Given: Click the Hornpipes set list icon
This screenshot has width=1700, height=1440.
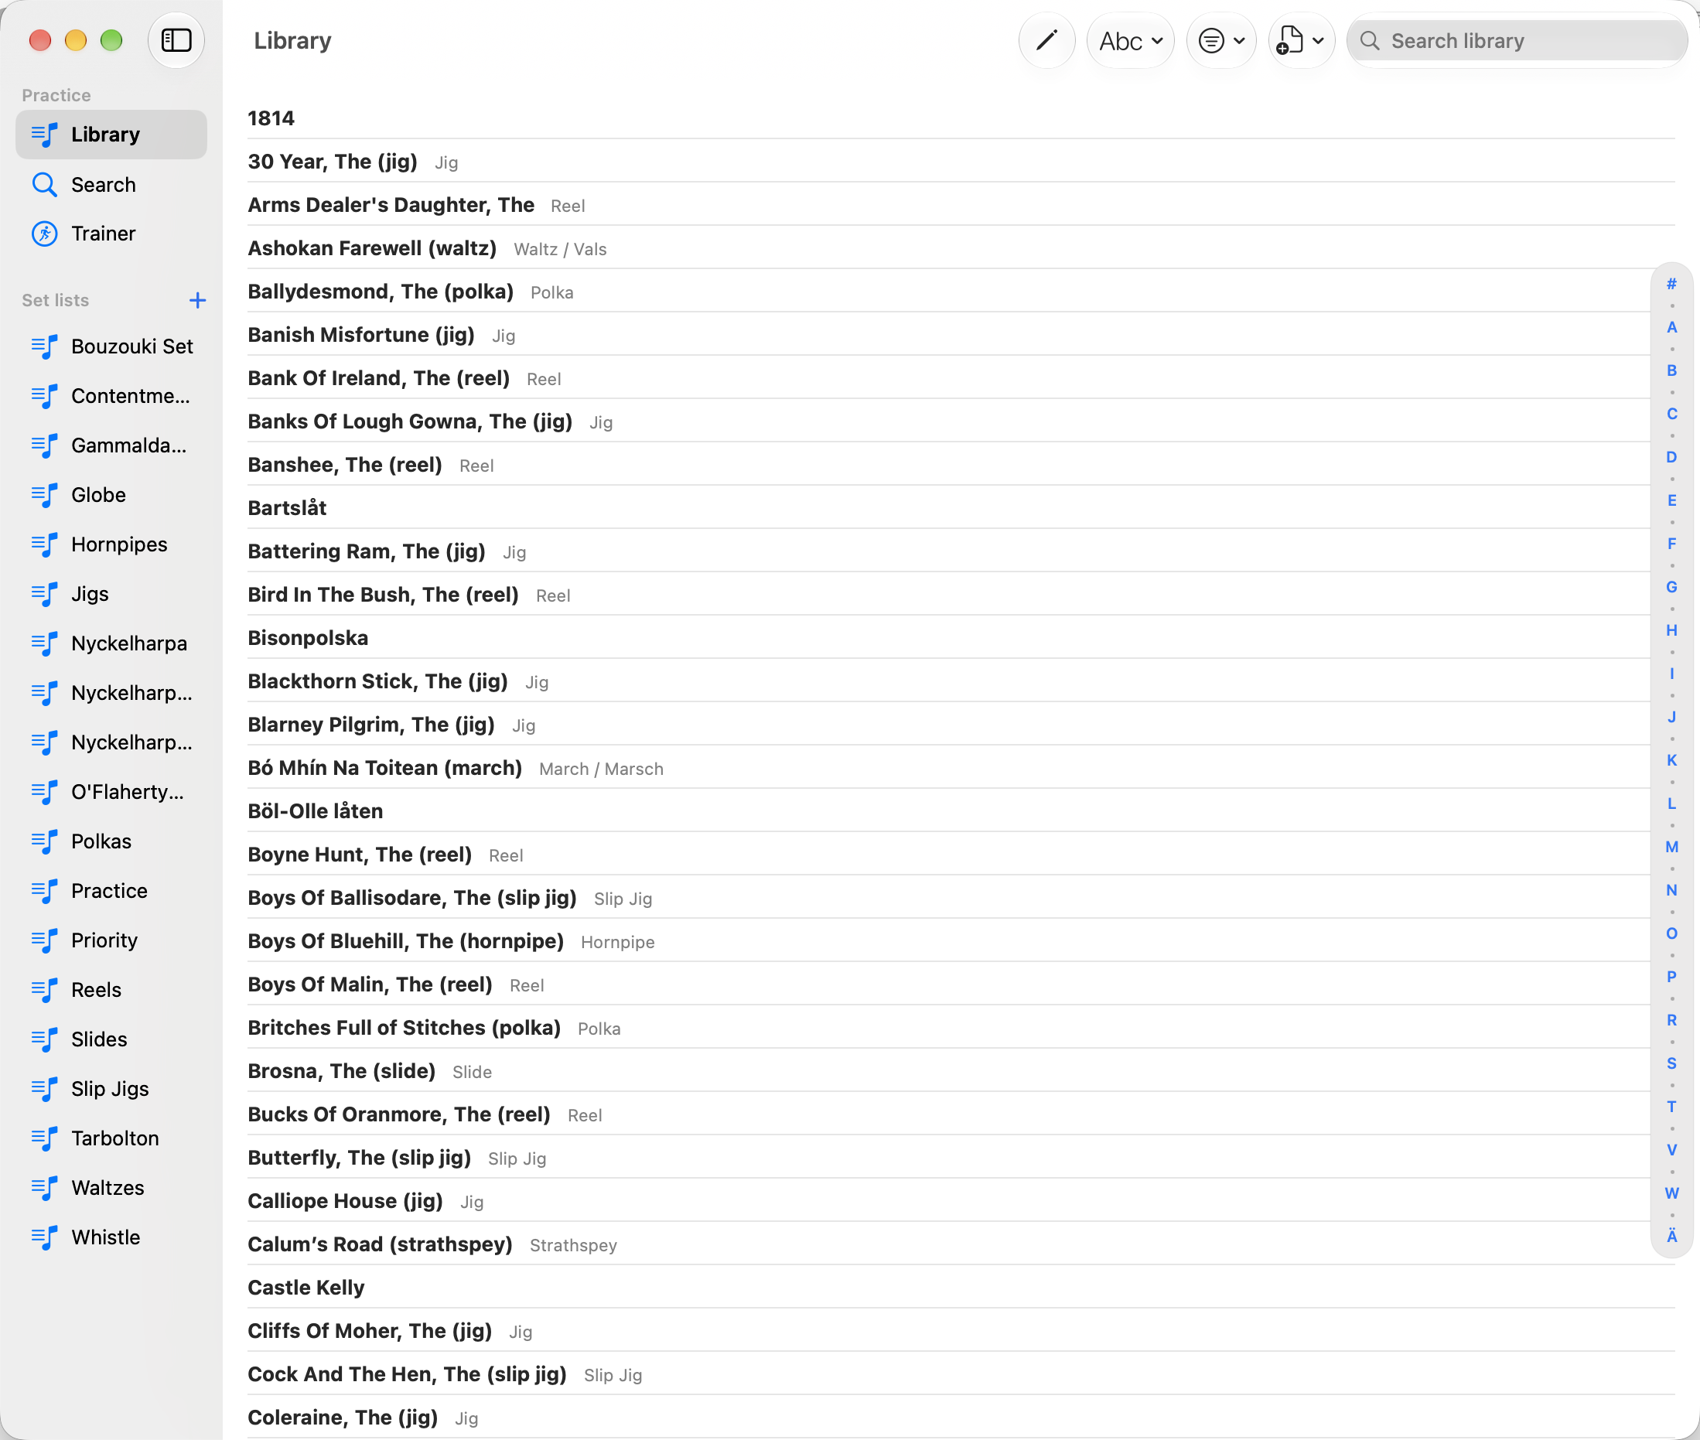Looking at the screenshot, I should click(x=45, y=544).
